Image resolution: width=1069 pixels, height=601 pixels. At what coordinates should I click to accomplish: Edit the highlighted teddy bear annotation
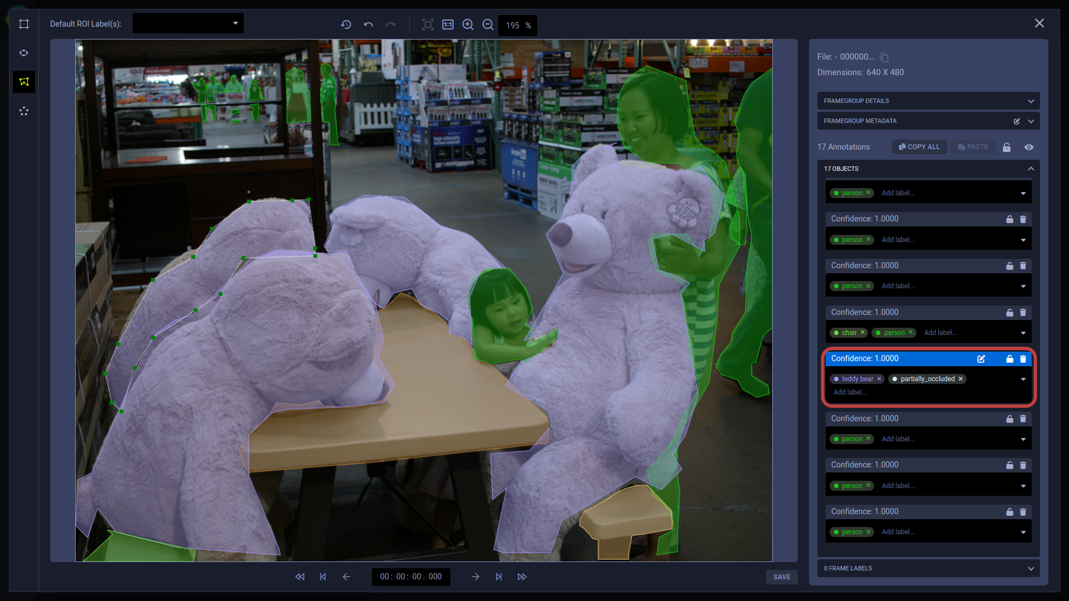tap(981, 359)
